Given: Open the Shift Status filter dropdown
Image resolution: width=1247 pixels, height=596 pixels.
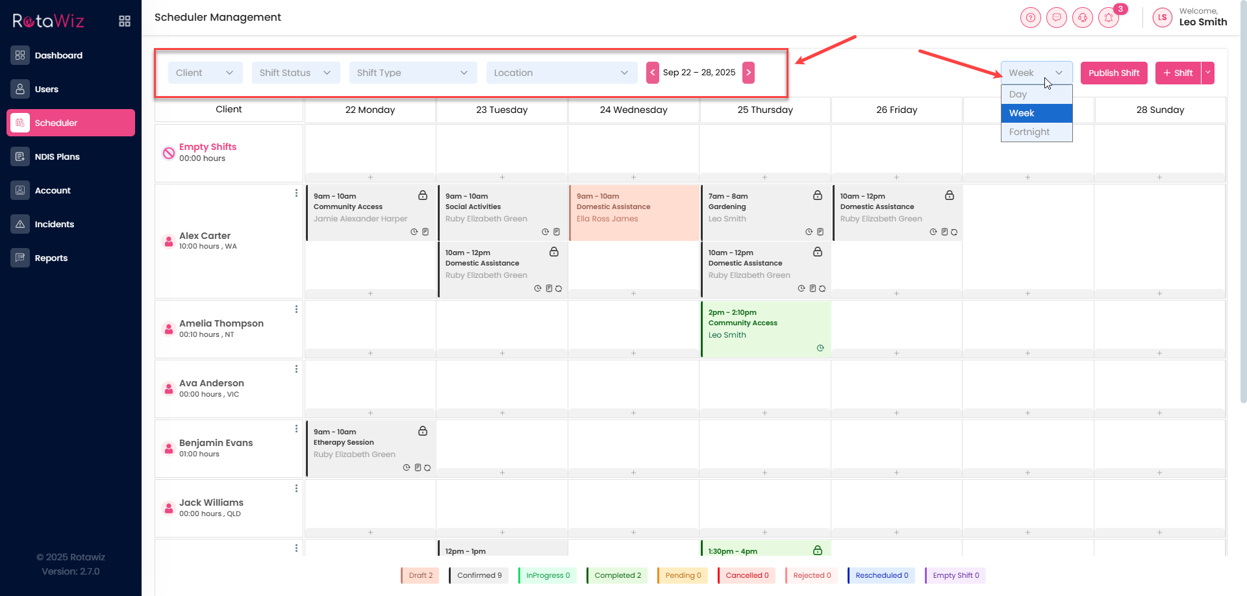Looking at the screenshot, I should [295, 73].
